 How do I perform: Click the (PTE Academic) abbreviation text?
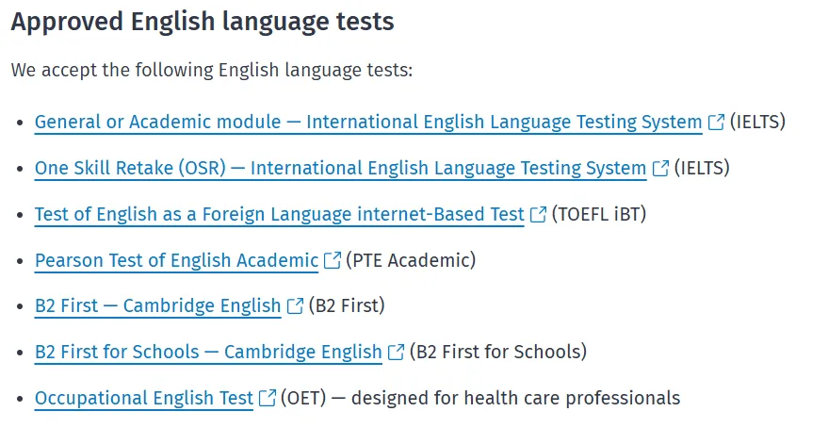pyautogui.click(x=412, y=261)
